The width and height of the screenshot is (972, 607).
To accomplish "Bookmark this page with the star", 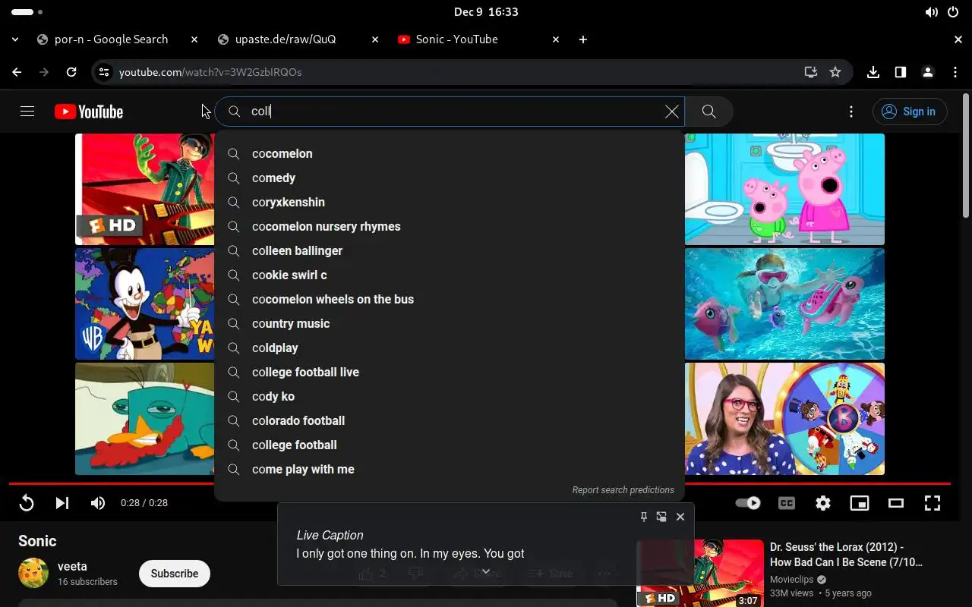I will pyautogui.click(x=835, y=72).
